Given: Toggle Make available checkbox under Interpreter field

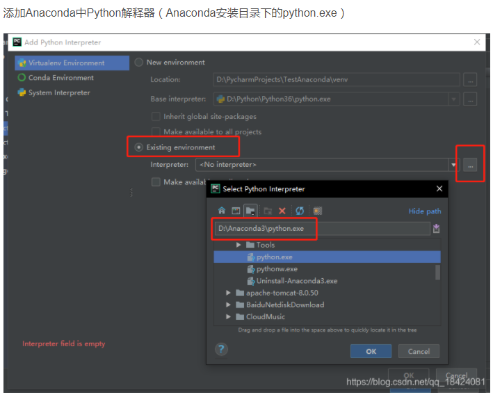Looking at the screenshot, I should tap(156, 182).
